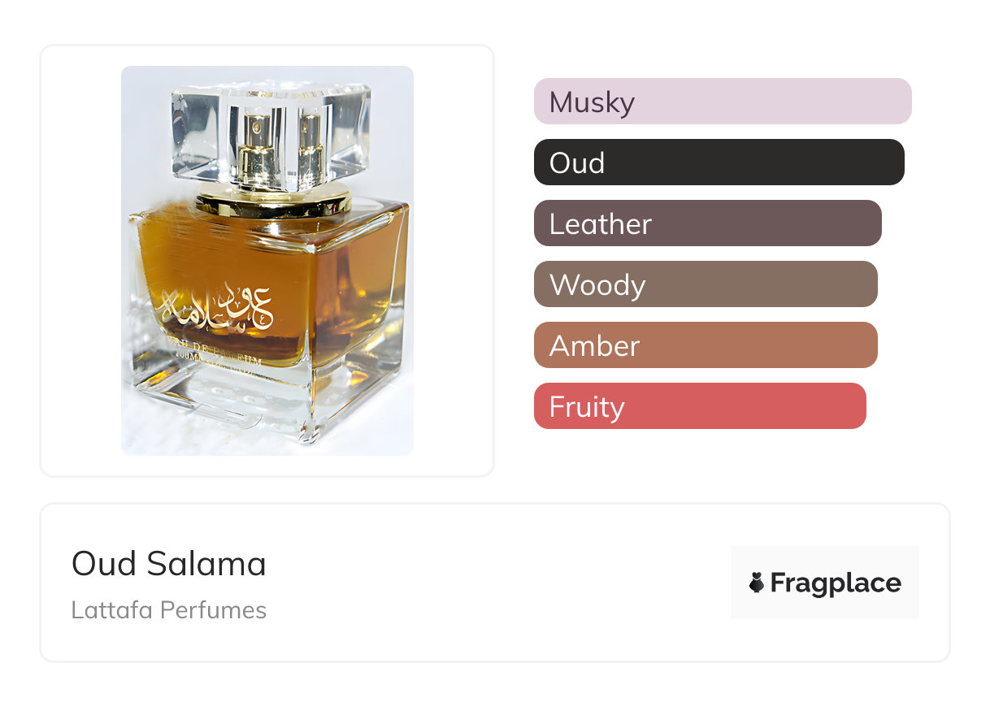Click the gold collar ring of the bottle
The height and width of the screenshot is (702, 990).
pos(273,200)
